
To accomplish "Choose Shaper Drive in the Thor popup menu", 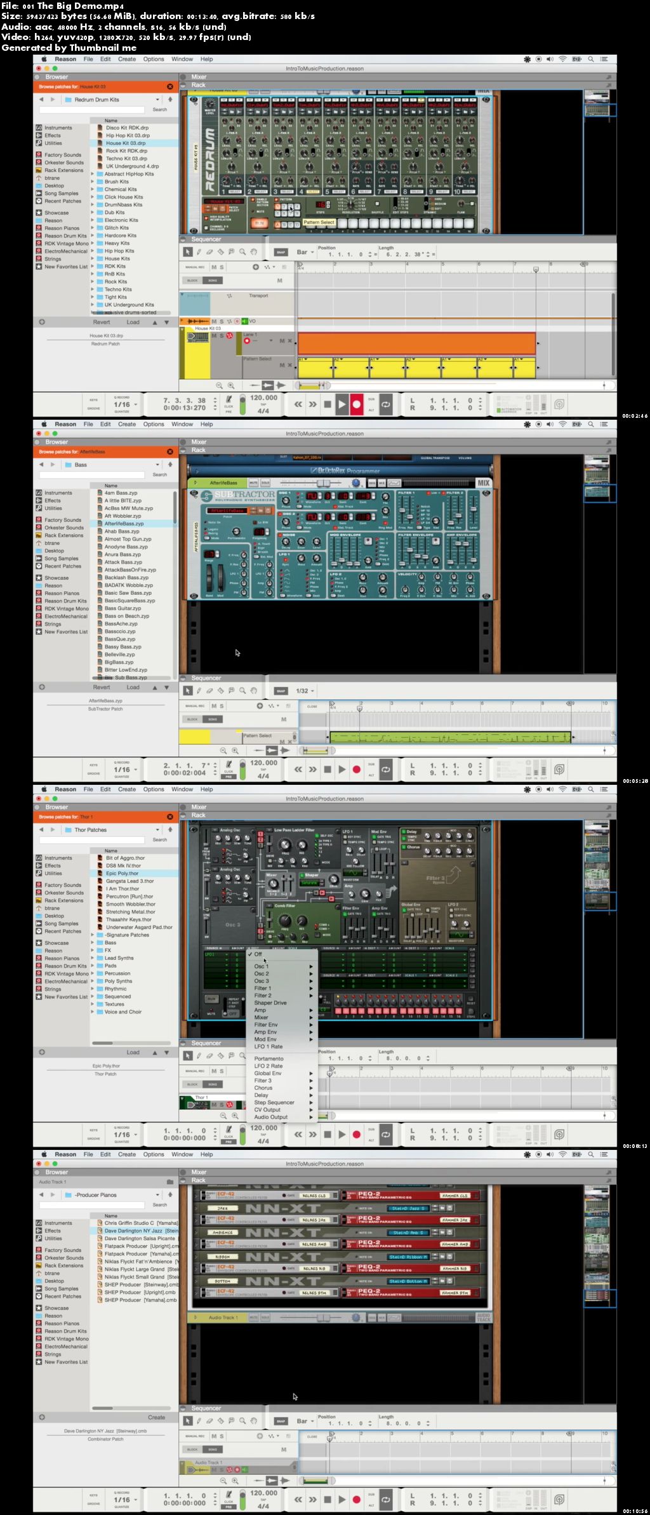I will click(270, 1003).
